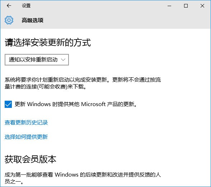Click the 获取会员版本 heading

(x=31, y=159)
